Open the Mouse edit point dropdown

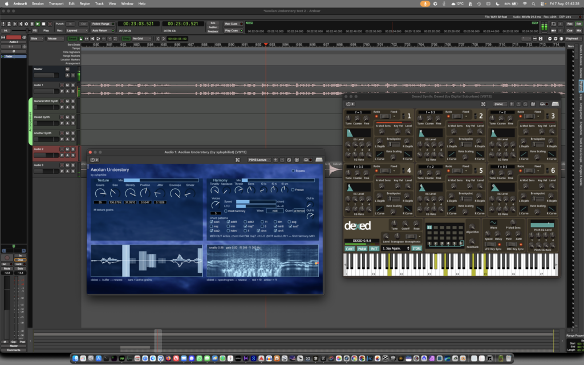(x=55, y=38)
